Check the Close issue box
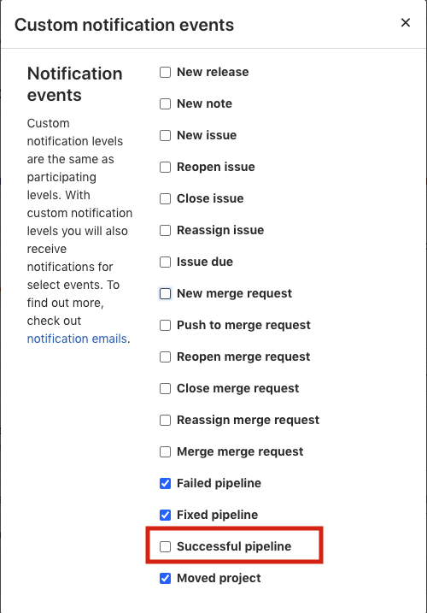Screen dimensions: 427x613 (166, 199)
